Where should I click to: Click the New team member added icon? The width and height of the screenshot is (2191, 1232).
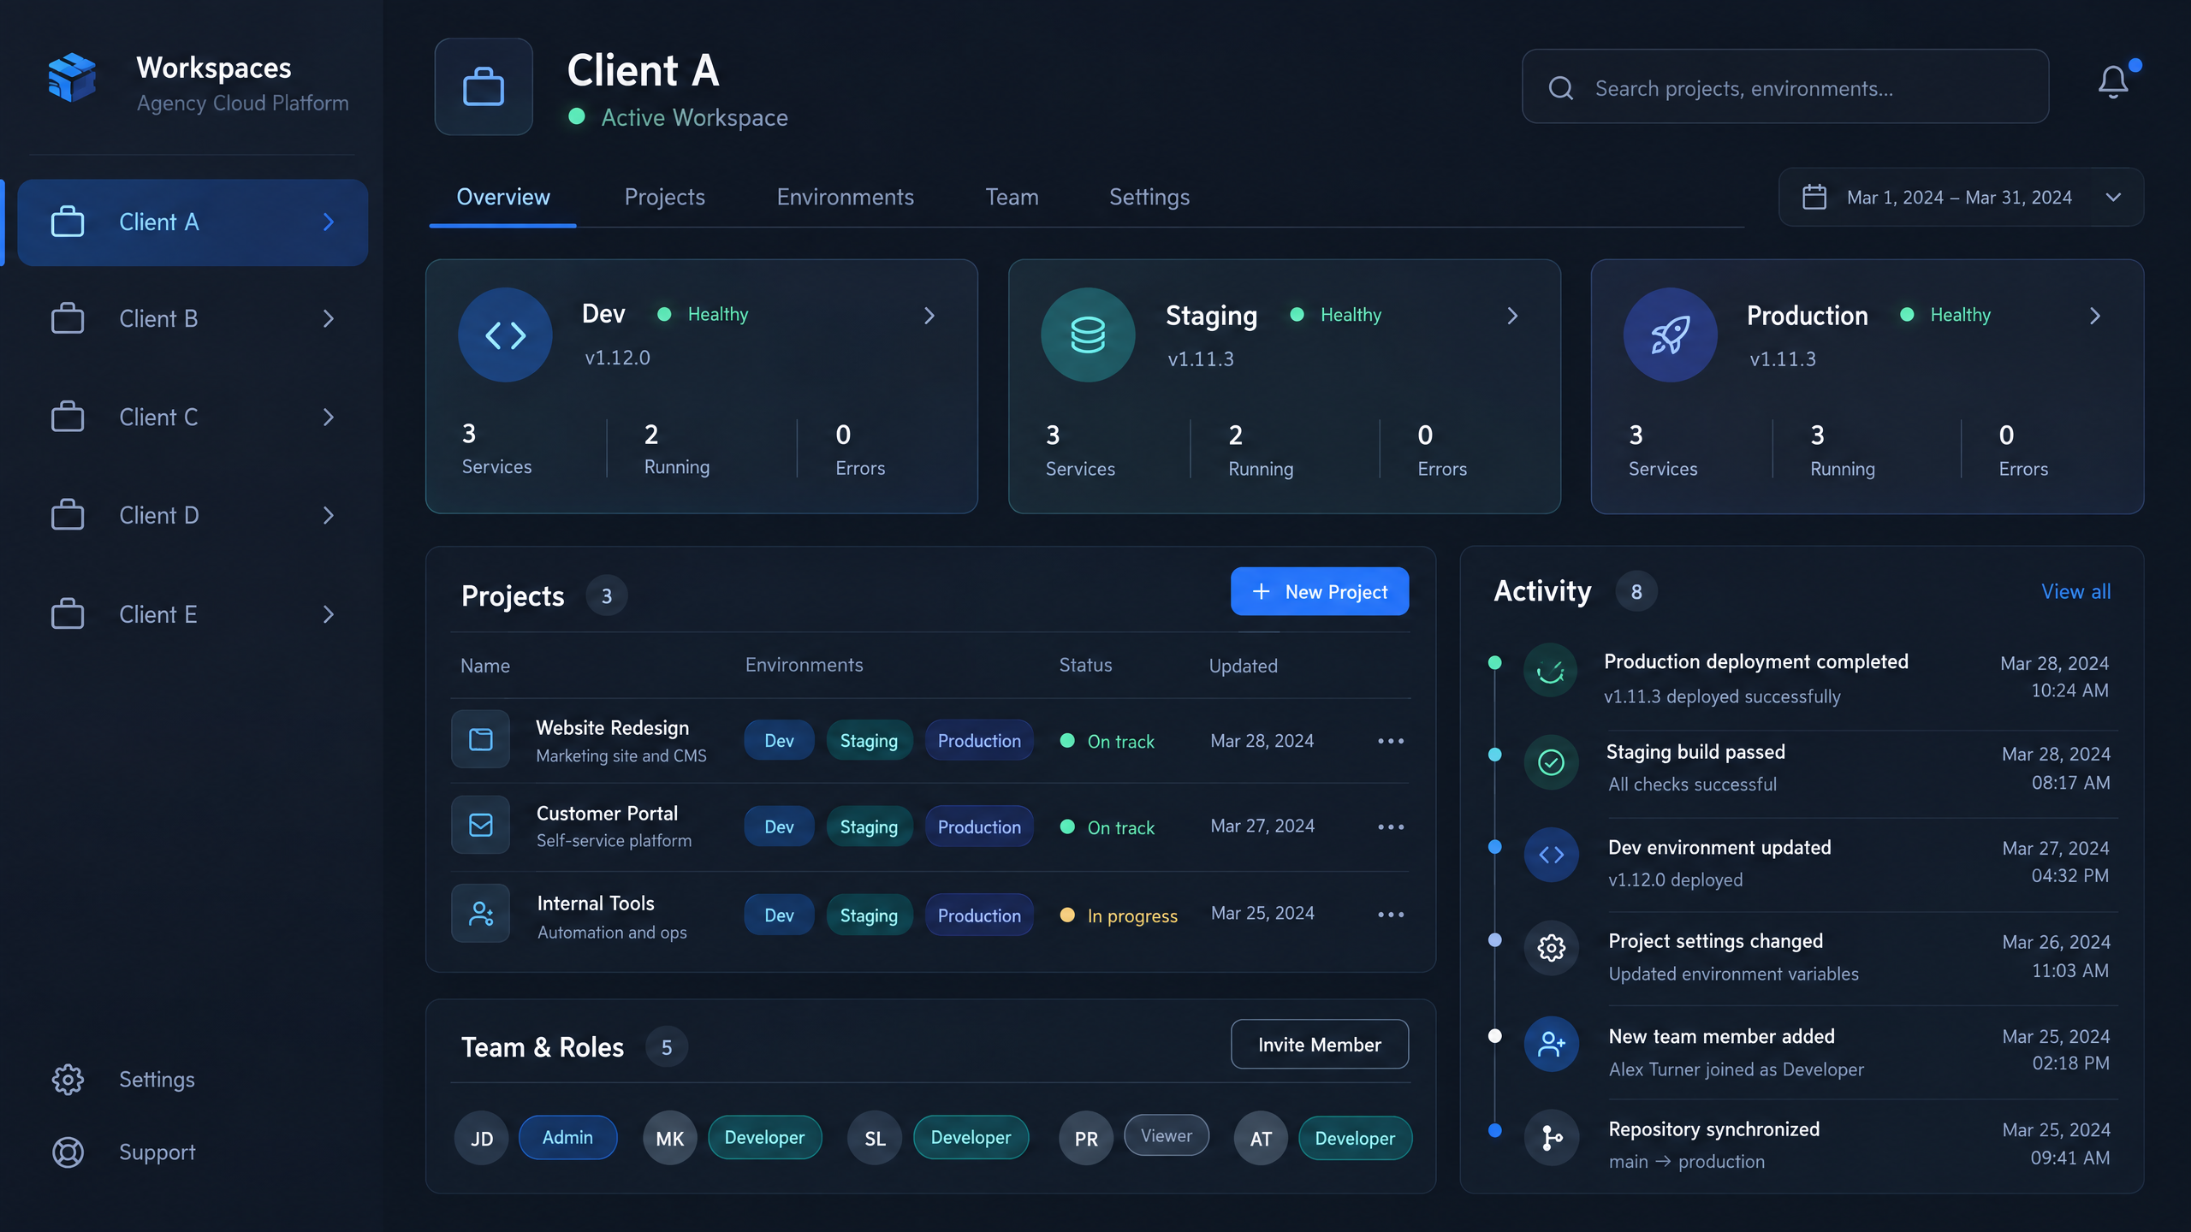click(x=1551, y=1043)
